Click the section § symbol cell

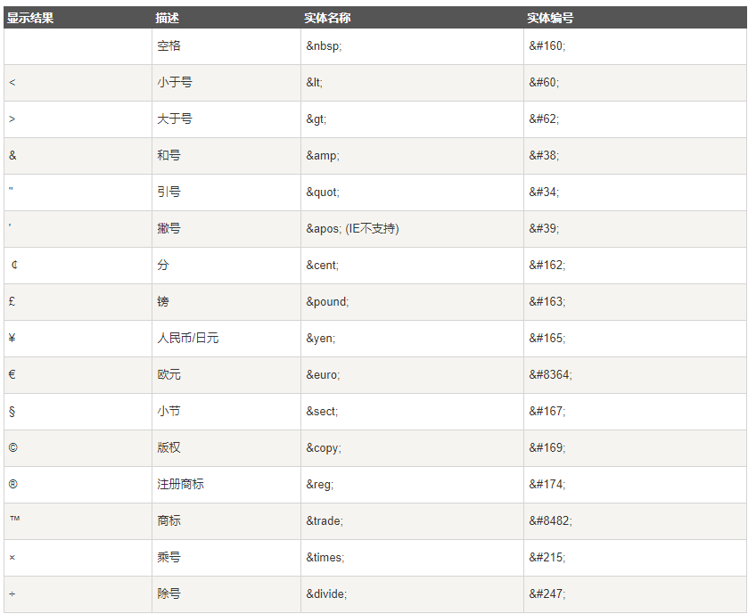[12, 411]
